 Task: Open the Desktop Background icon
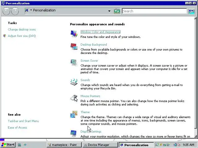74,47
